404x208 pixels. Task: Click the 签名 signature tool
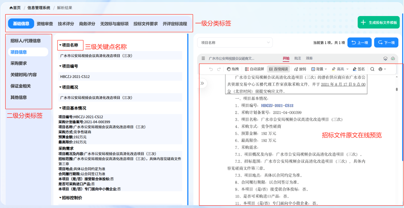point(358,69)
